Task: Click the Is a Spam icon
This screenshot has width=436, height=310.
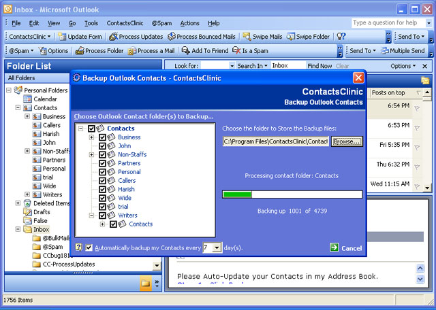Action: [236, 50]
